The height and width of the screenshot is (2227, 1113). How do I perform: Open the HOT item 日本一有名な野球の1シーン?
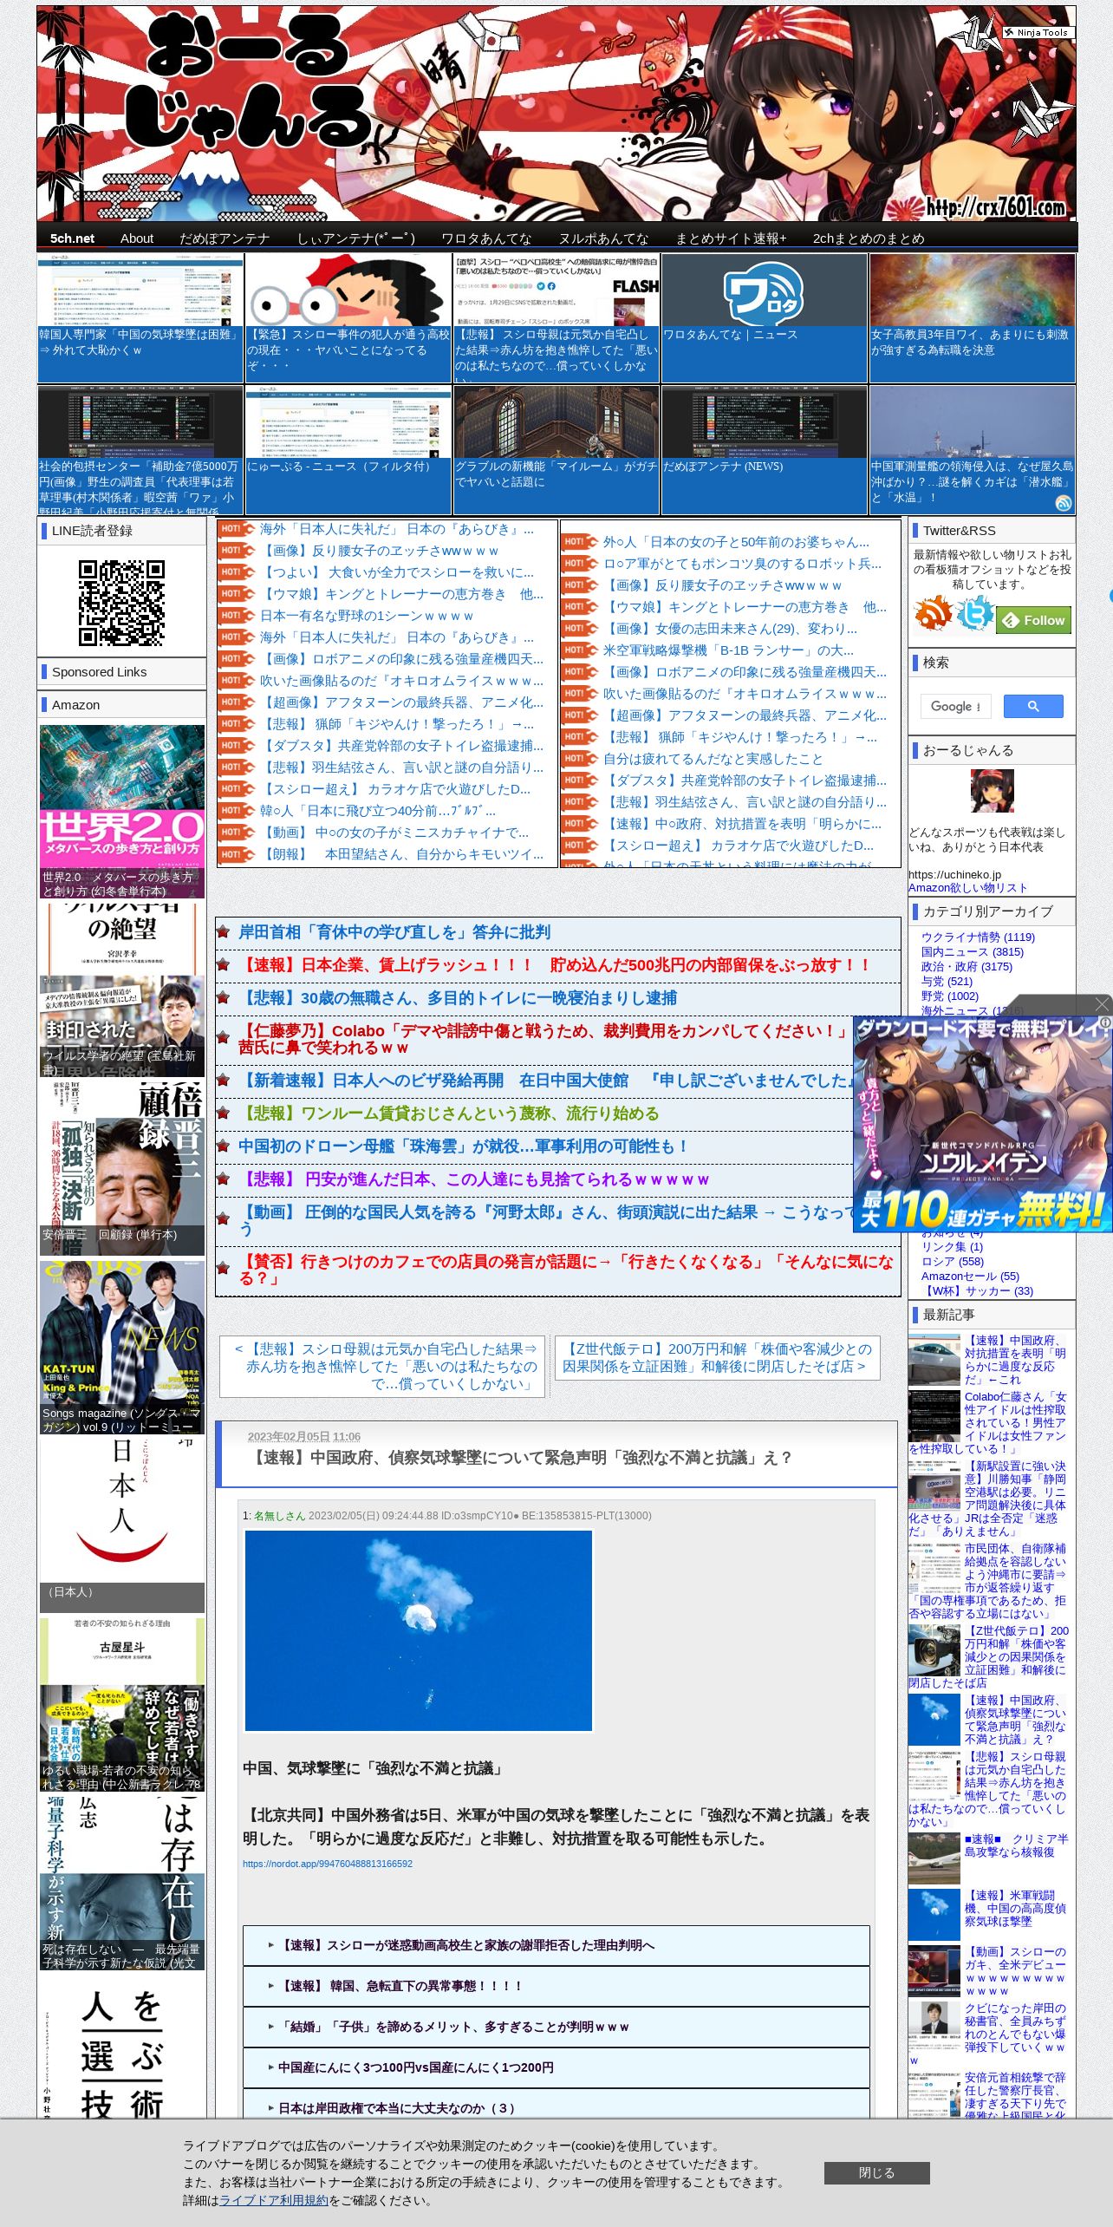[x=366, y=616]
